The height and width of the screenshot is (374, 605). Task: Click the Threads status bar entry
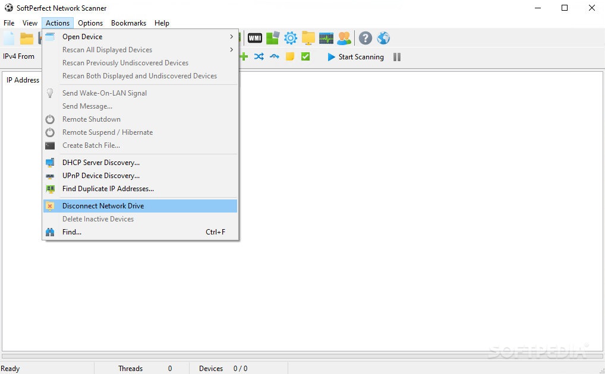tap(144, 369)
